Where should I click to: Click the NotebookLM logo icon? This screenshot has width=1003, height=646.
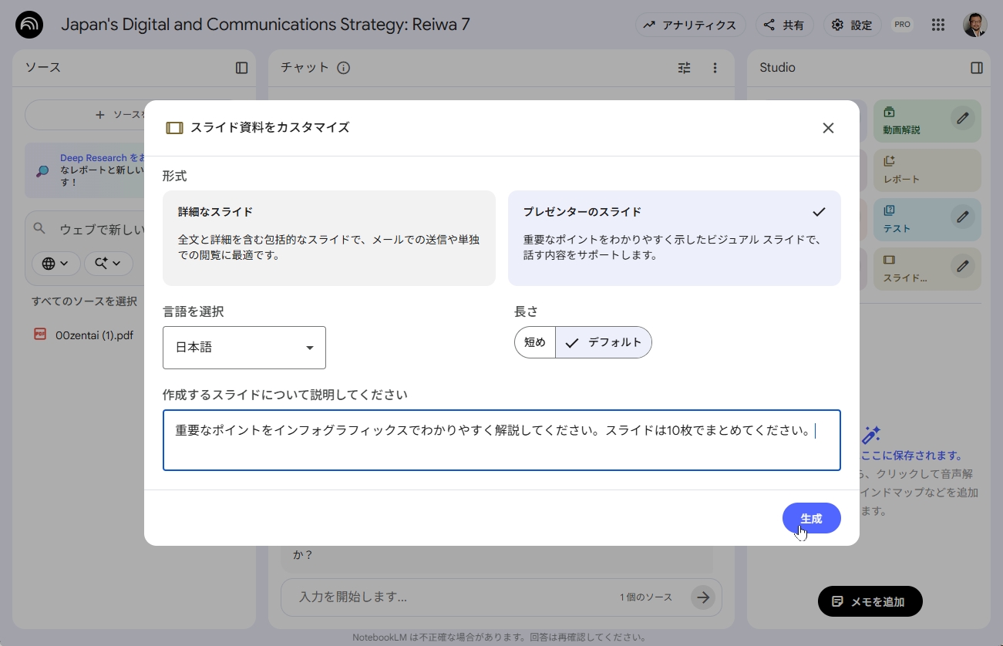pos(29,25)
